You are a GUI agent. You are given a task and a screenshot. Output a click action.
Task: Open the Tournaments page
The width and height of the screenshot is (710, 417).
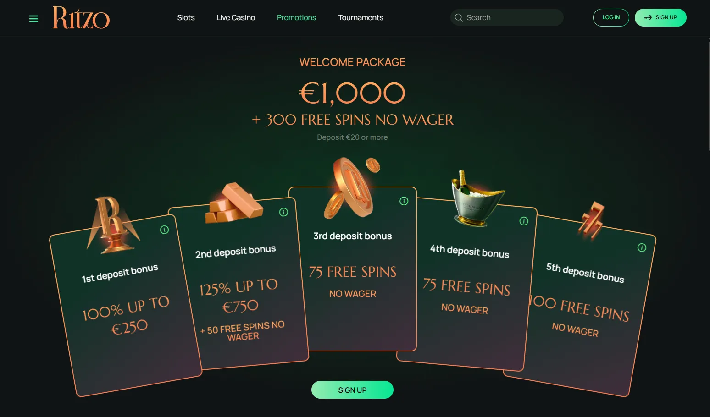(361, 17)
